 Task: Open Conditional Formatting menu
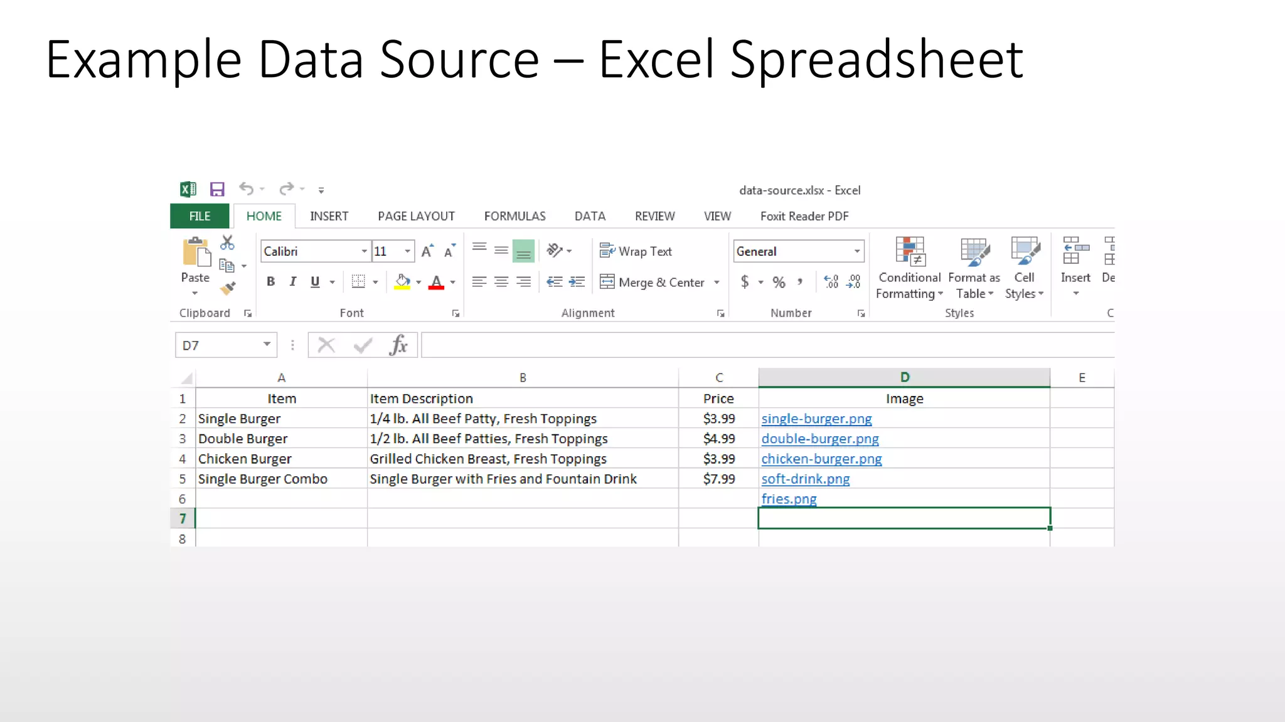point(910,268)
